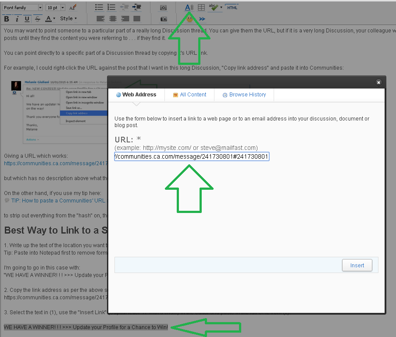This screenshot has width=396, height=337.
Task: Click the Giving a URL which works line
Action: (36, 156)
